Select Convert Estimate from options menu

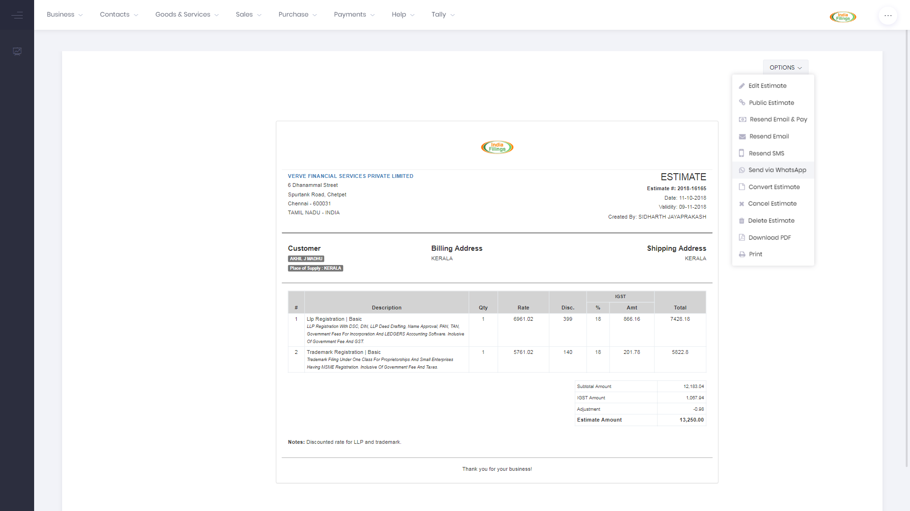774,187
